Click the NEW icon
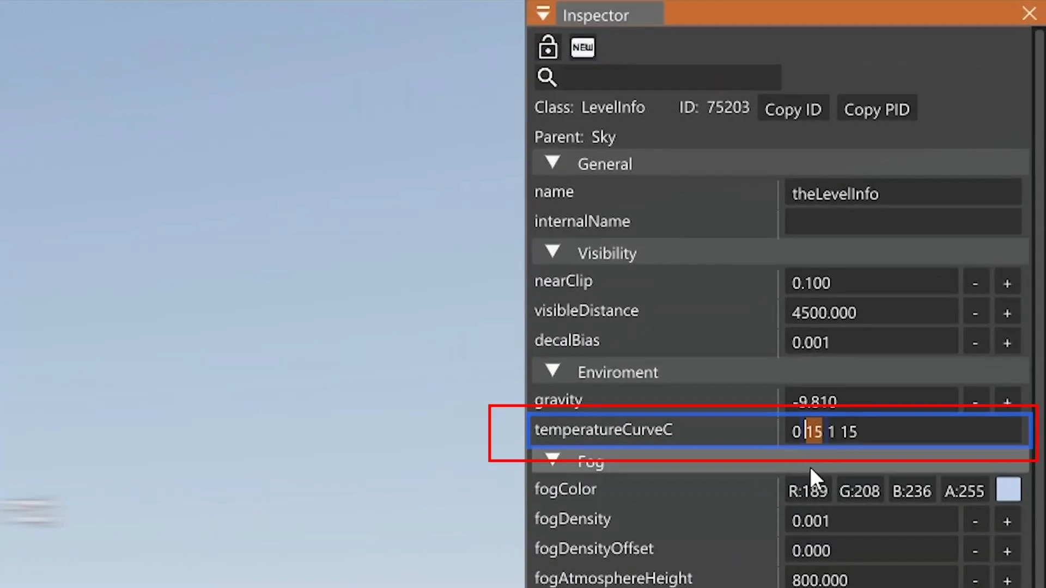 582,47
